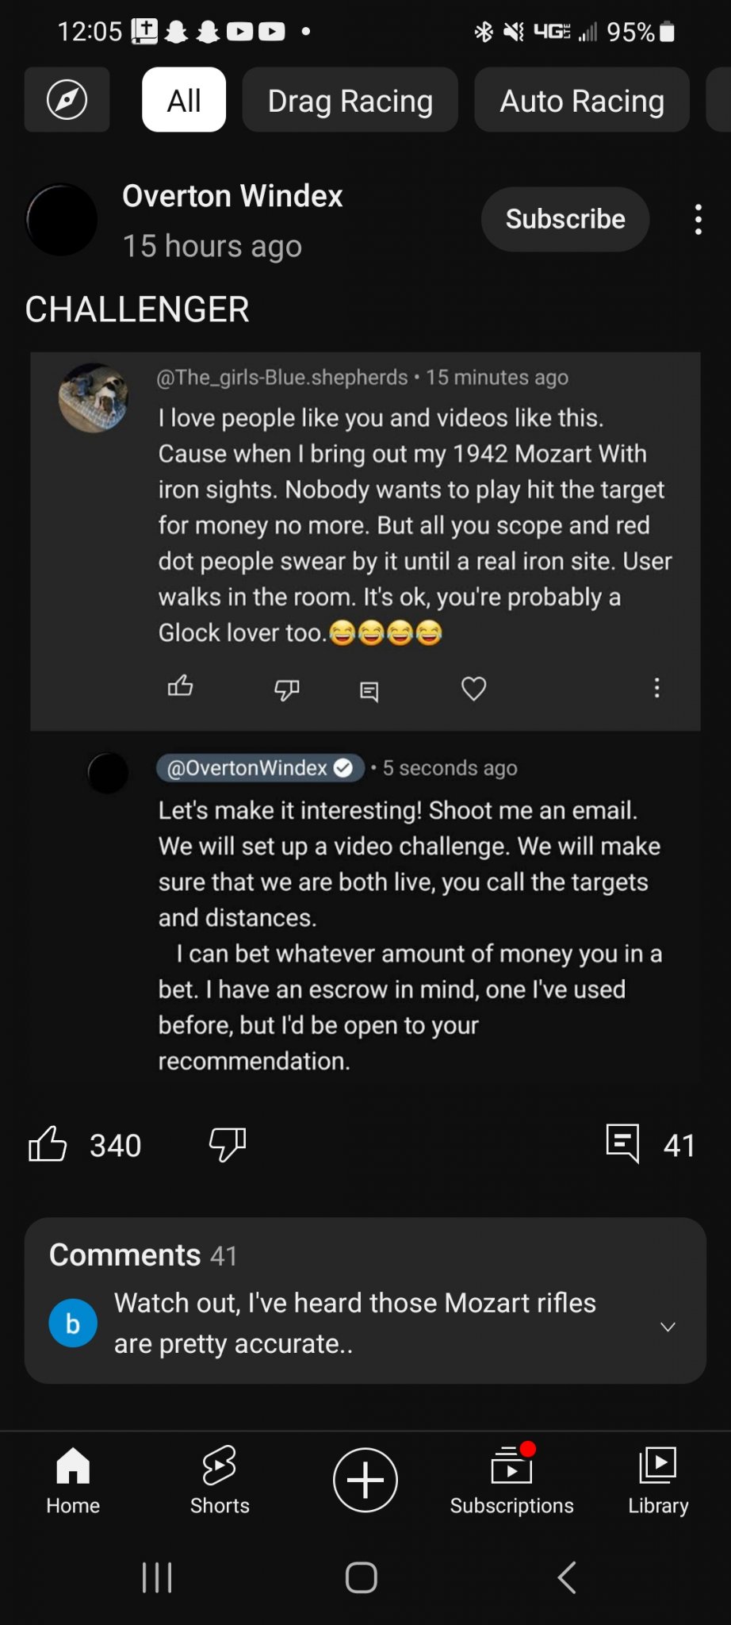Select the All filter chip
Screen dimensions: 731x1625
click(x=183, y=100)
